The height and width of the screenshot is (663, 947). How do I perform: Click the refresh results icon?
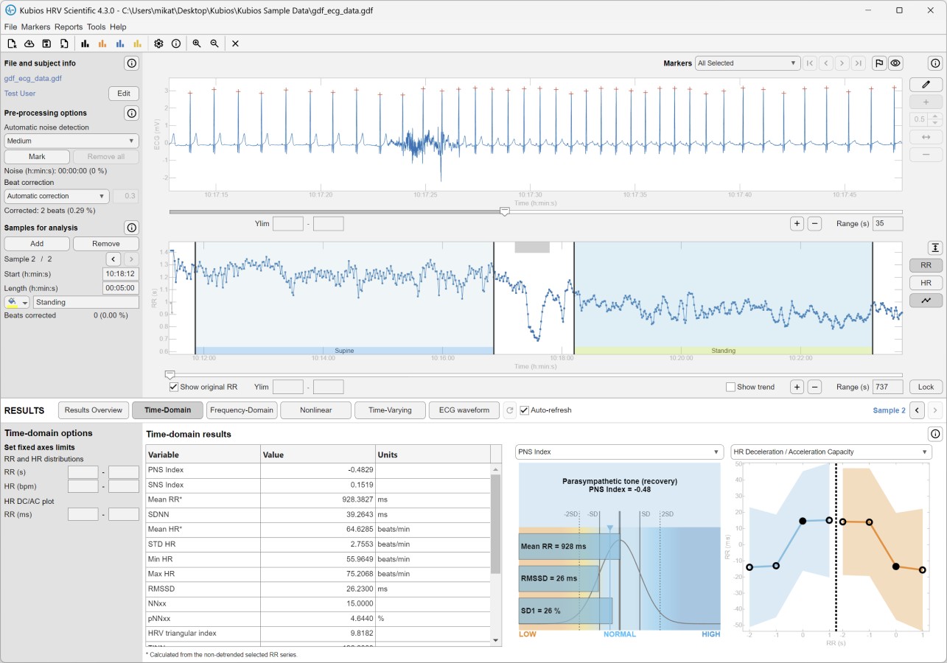click(509, 410)
